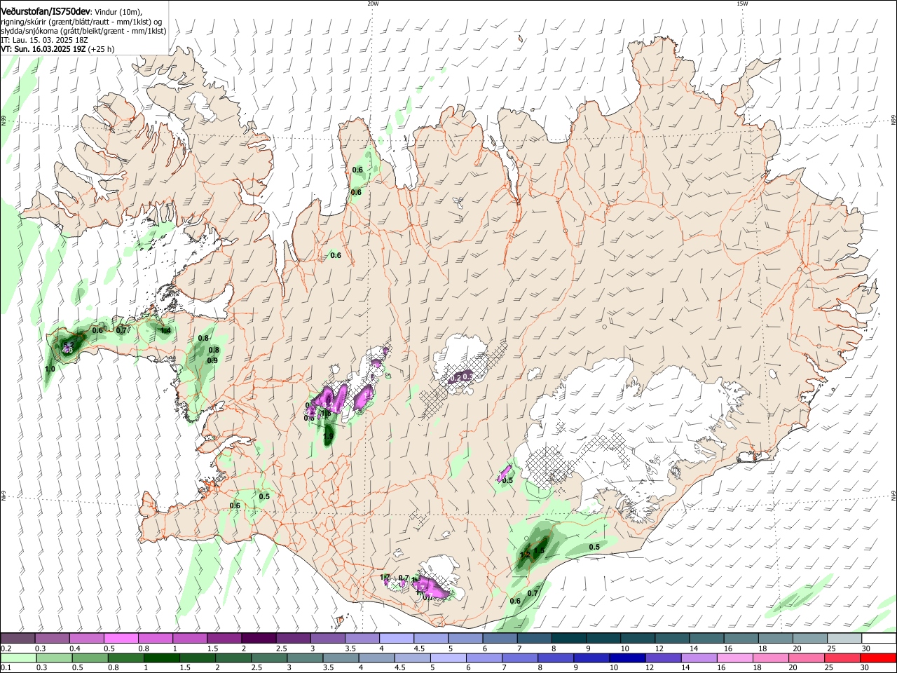The image size is (897, 673).
Task: Select bright red lower swatch after 30
Action: (879, 658)
